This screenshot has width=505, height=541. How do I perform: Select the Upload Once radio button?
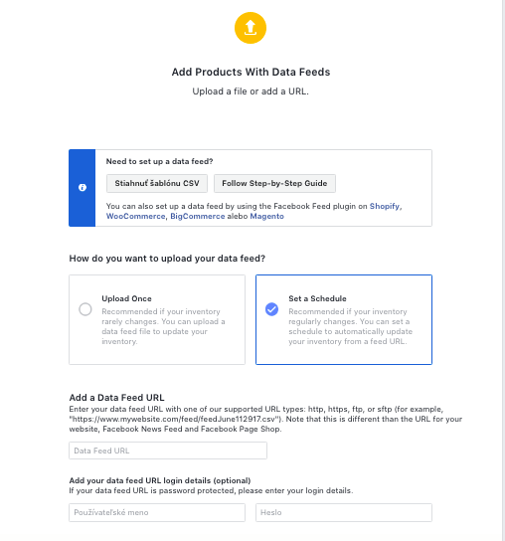pyautogui.click(x=85, y=309)
